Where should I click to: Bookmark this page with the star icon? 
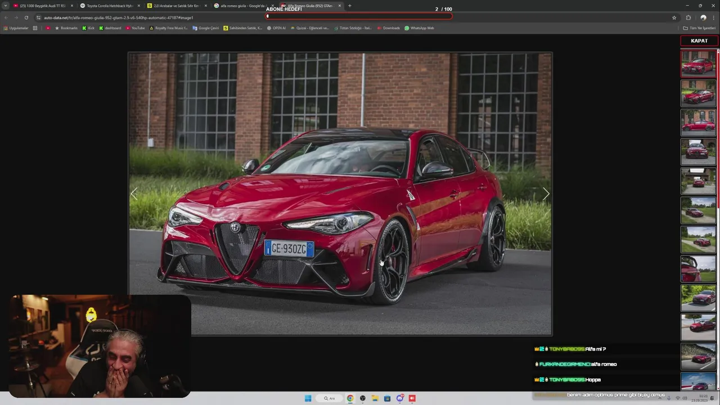tap(674, 17)
